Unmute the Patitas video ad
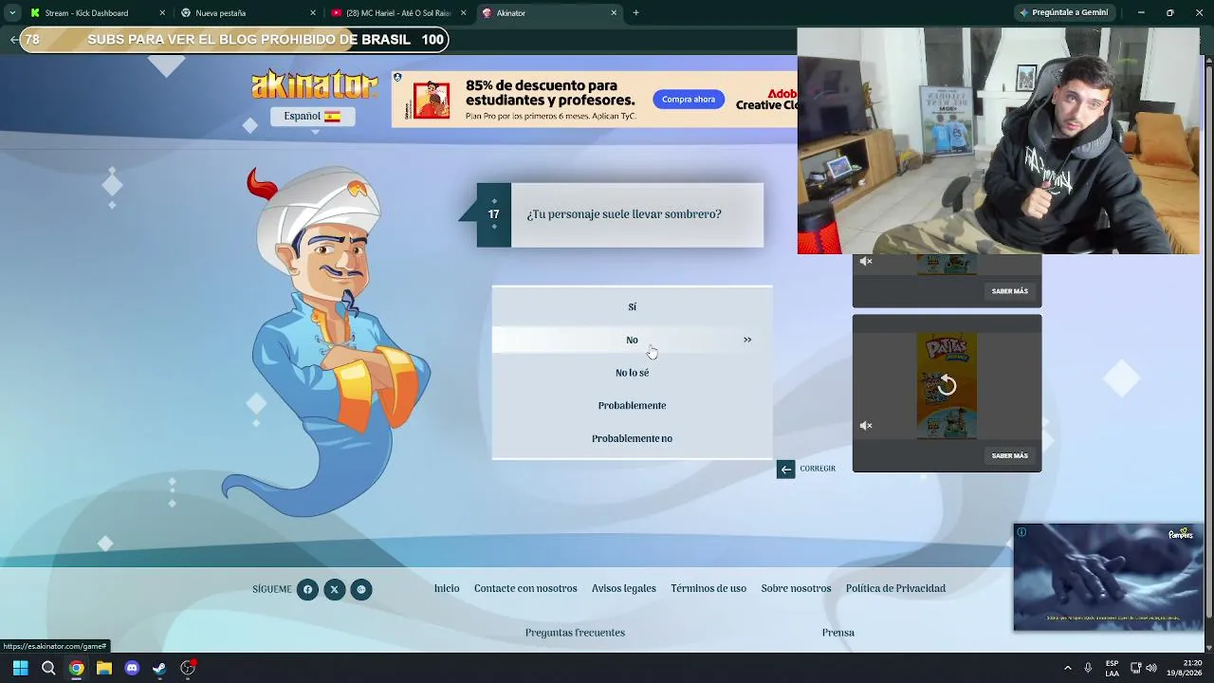Screen dimensions: 1214x683 pos(866,426)
